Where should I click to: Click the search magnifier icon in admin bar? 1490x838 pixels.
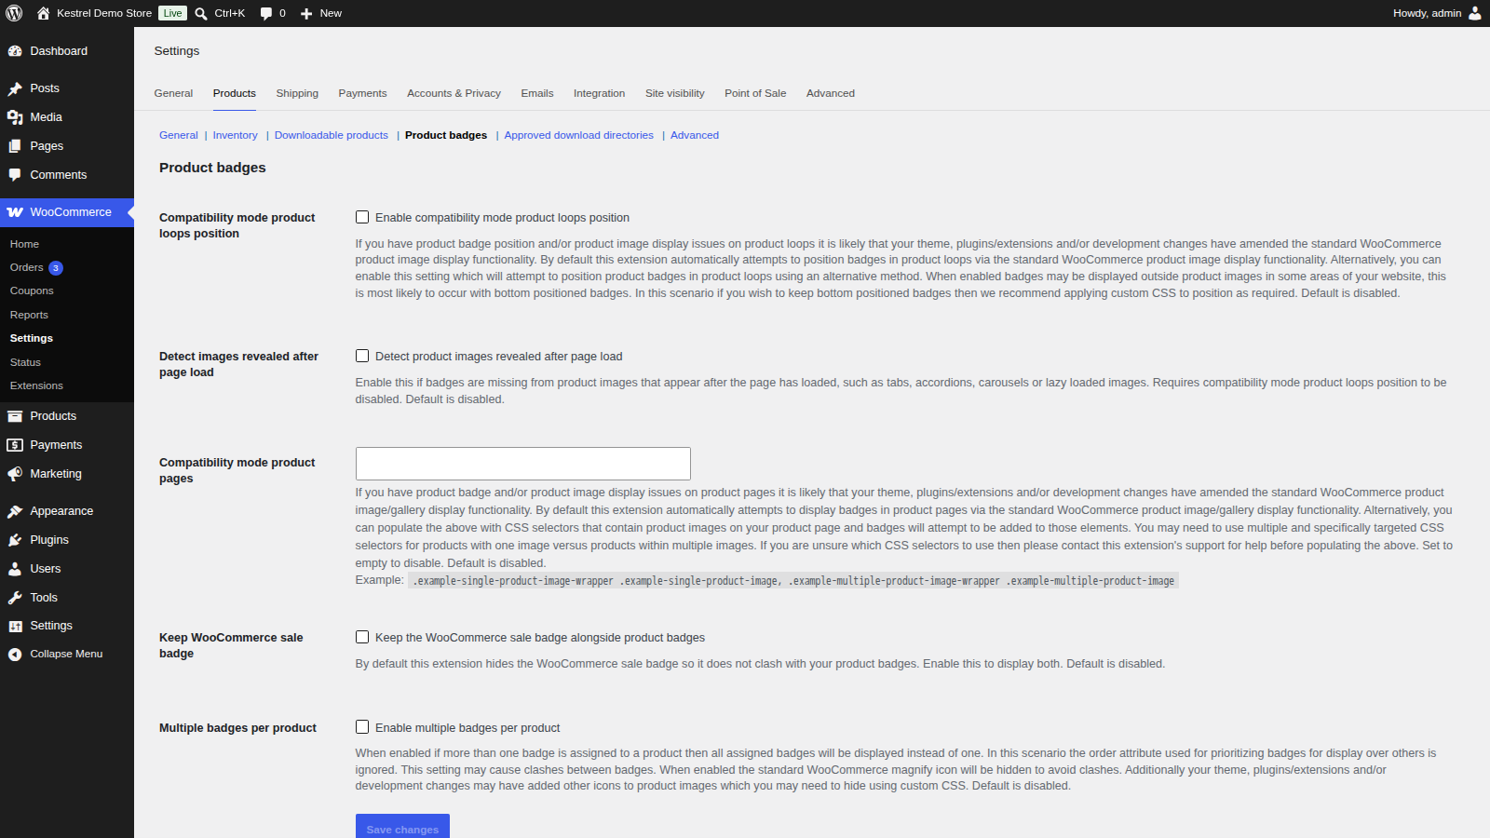tap(201, 13)
